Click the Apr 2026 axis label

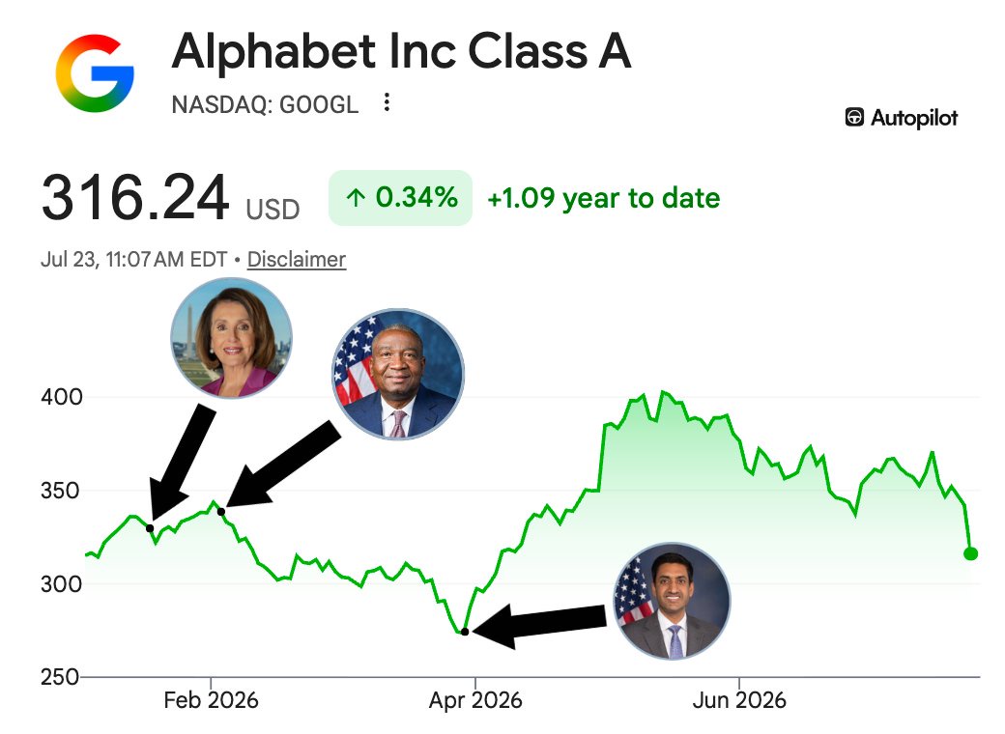tap(475, 701)
